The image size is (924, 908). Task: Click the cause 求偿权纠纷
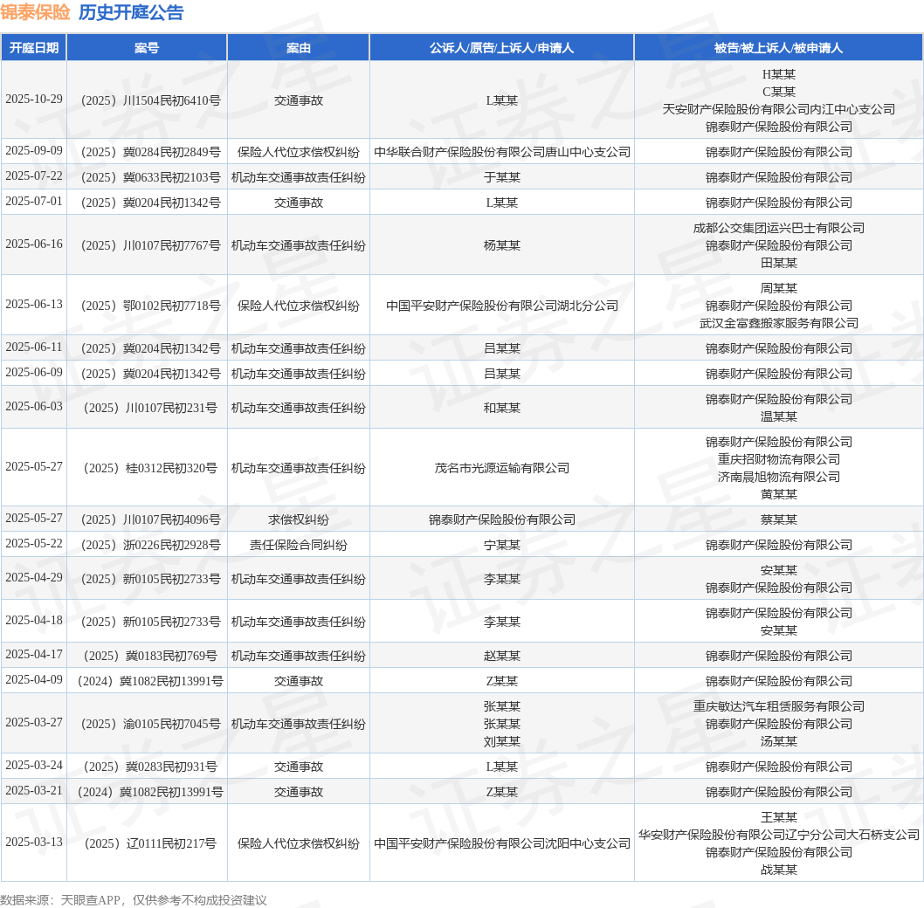click(x=298, y=519)
